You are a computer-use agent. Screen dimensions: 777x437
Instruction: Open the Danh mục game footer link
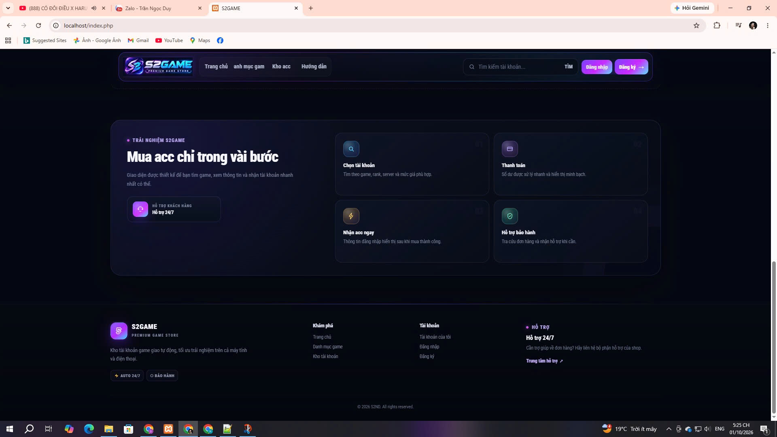[x=328, y=347]
